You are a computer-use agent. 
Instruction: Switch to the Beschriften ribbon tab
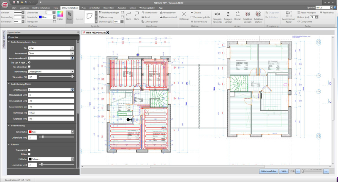[x=109, y=8]
